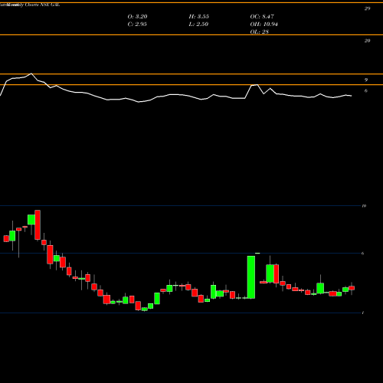Click the high price value H: 3.55

[x=199, y=17]
